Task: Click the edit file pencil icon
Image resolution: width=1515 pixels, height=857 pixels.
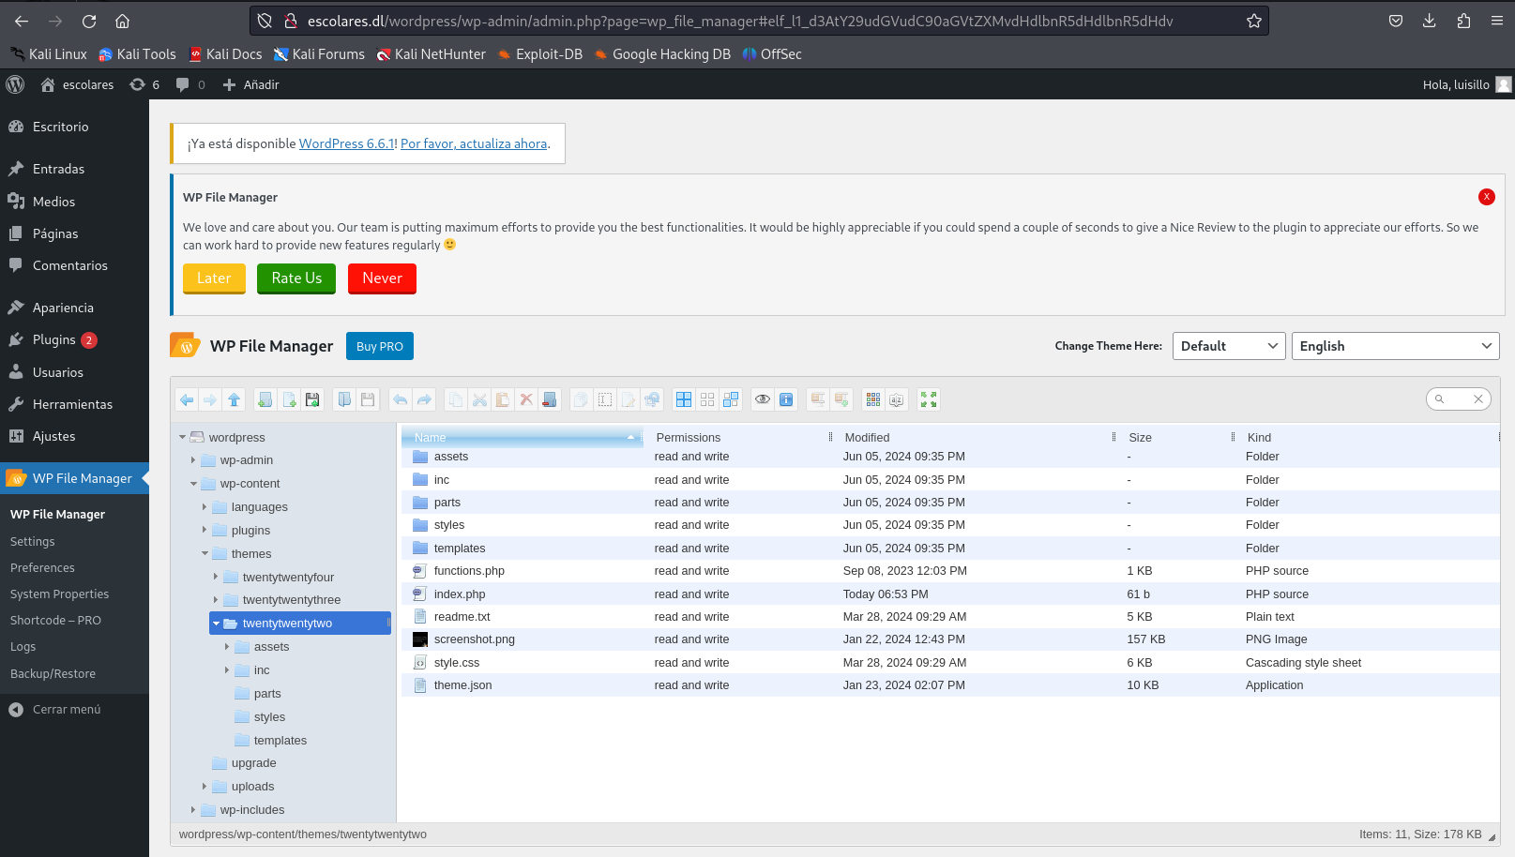Action: (x=629, y=399)
